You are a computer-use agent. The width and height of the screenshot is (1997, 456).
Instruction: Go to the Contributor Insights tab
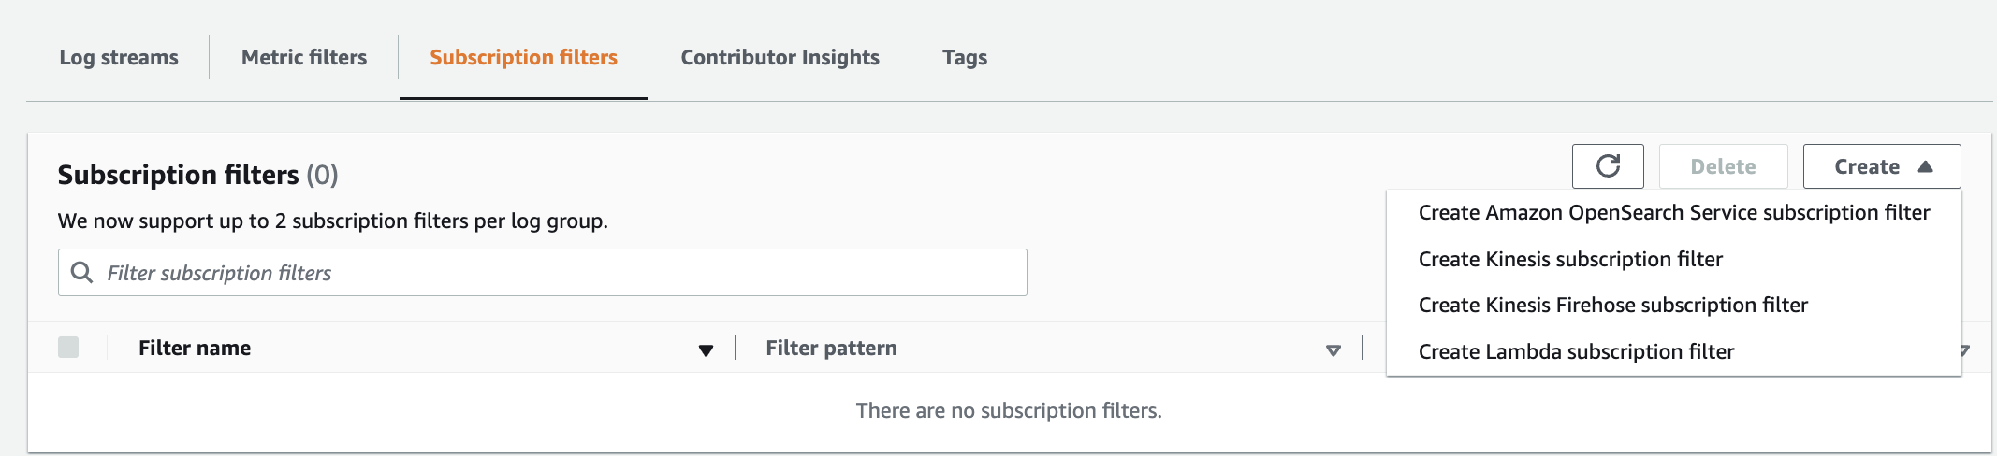point(780,57)
